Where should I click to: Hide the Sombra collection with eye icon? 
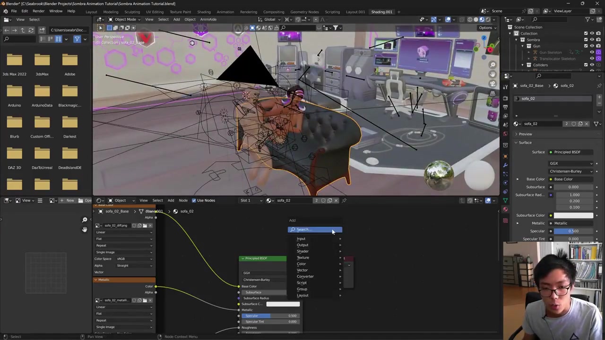coord(592,40)
